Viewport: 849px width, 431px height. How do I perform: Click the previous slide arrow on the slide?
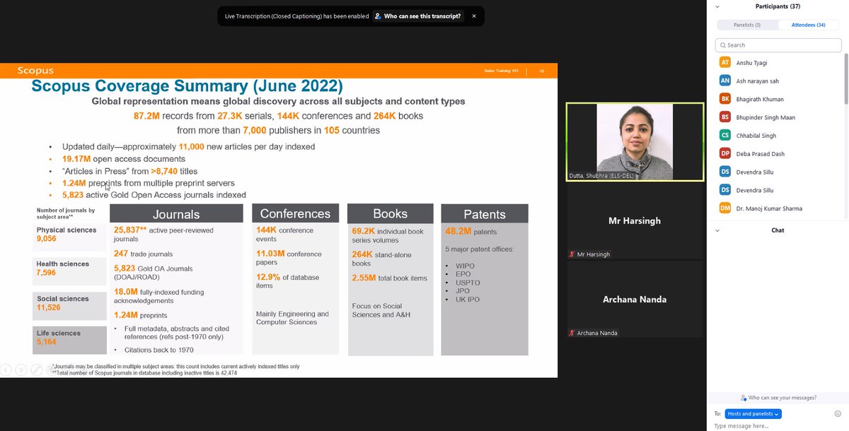(x=6, y=369)
